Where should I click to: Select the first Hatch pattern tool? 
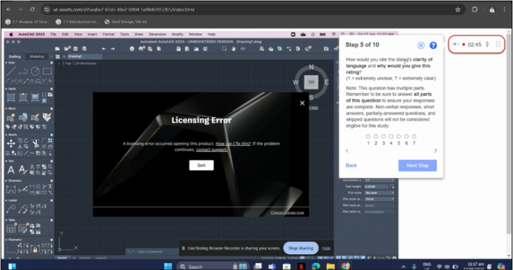coord(11,97)
